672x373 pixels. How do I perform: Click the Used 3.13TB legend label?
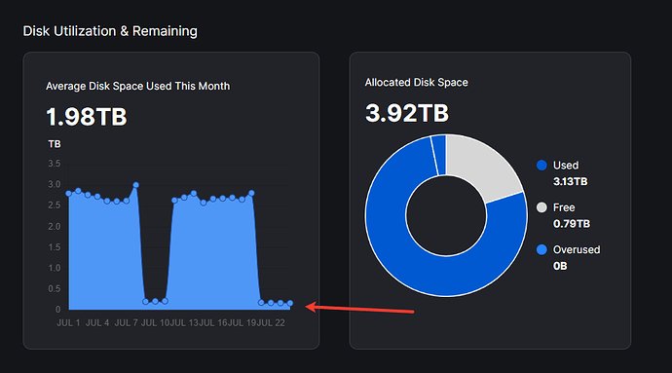(x=571, y=173)
